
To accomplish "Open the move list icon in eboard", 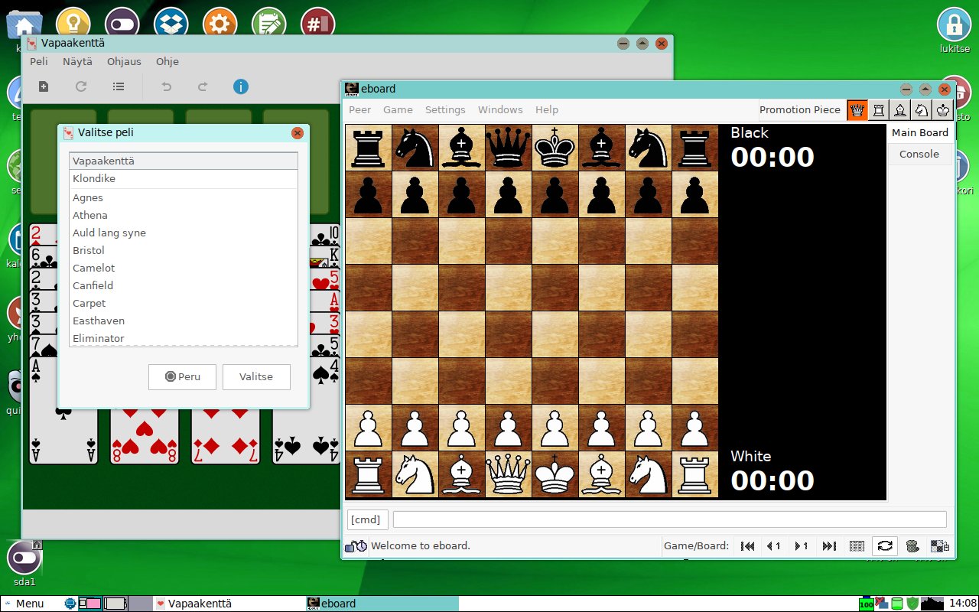I will (857, 545).
